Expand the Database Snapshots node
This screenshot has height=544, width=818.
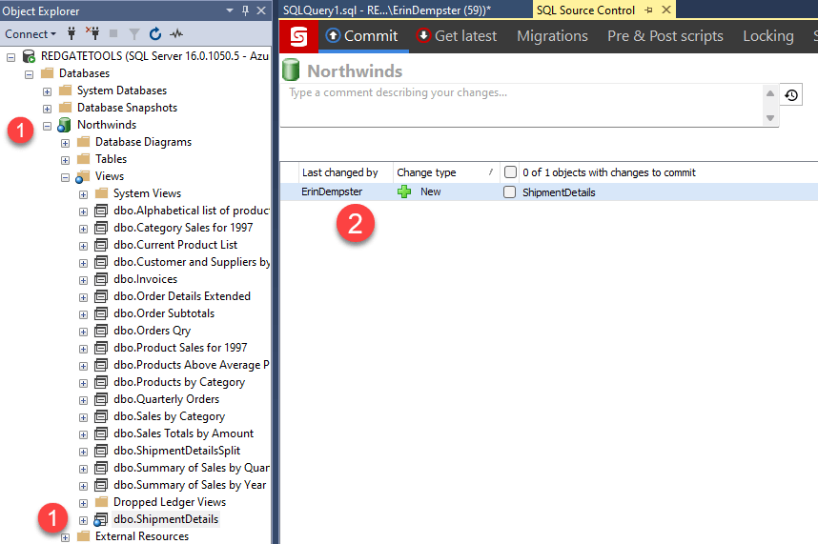click(47, 109)
